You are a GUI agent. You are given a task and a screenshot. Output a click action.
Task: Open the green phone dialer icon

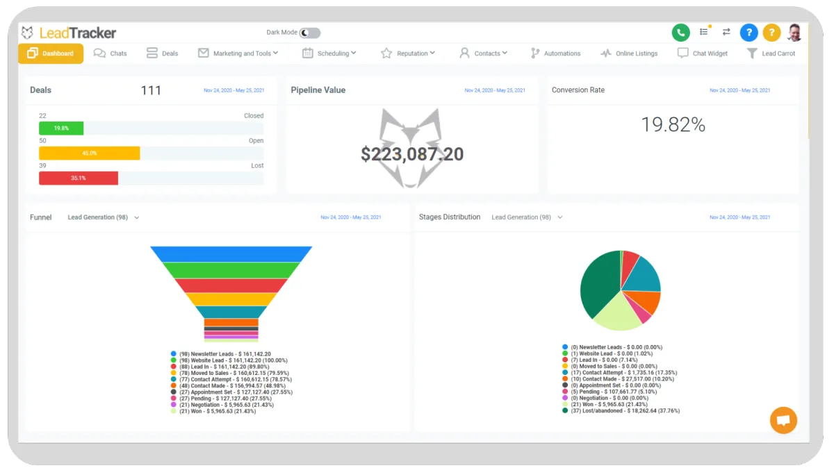click(x=680, y=32)
